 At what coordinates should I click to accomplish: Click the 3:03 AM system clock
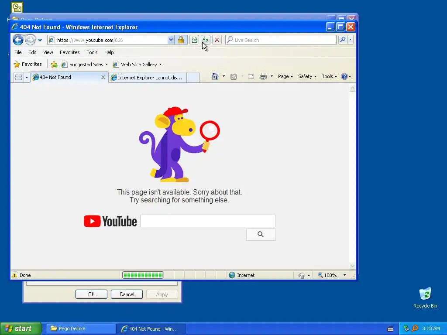click(x=431, y=328)
